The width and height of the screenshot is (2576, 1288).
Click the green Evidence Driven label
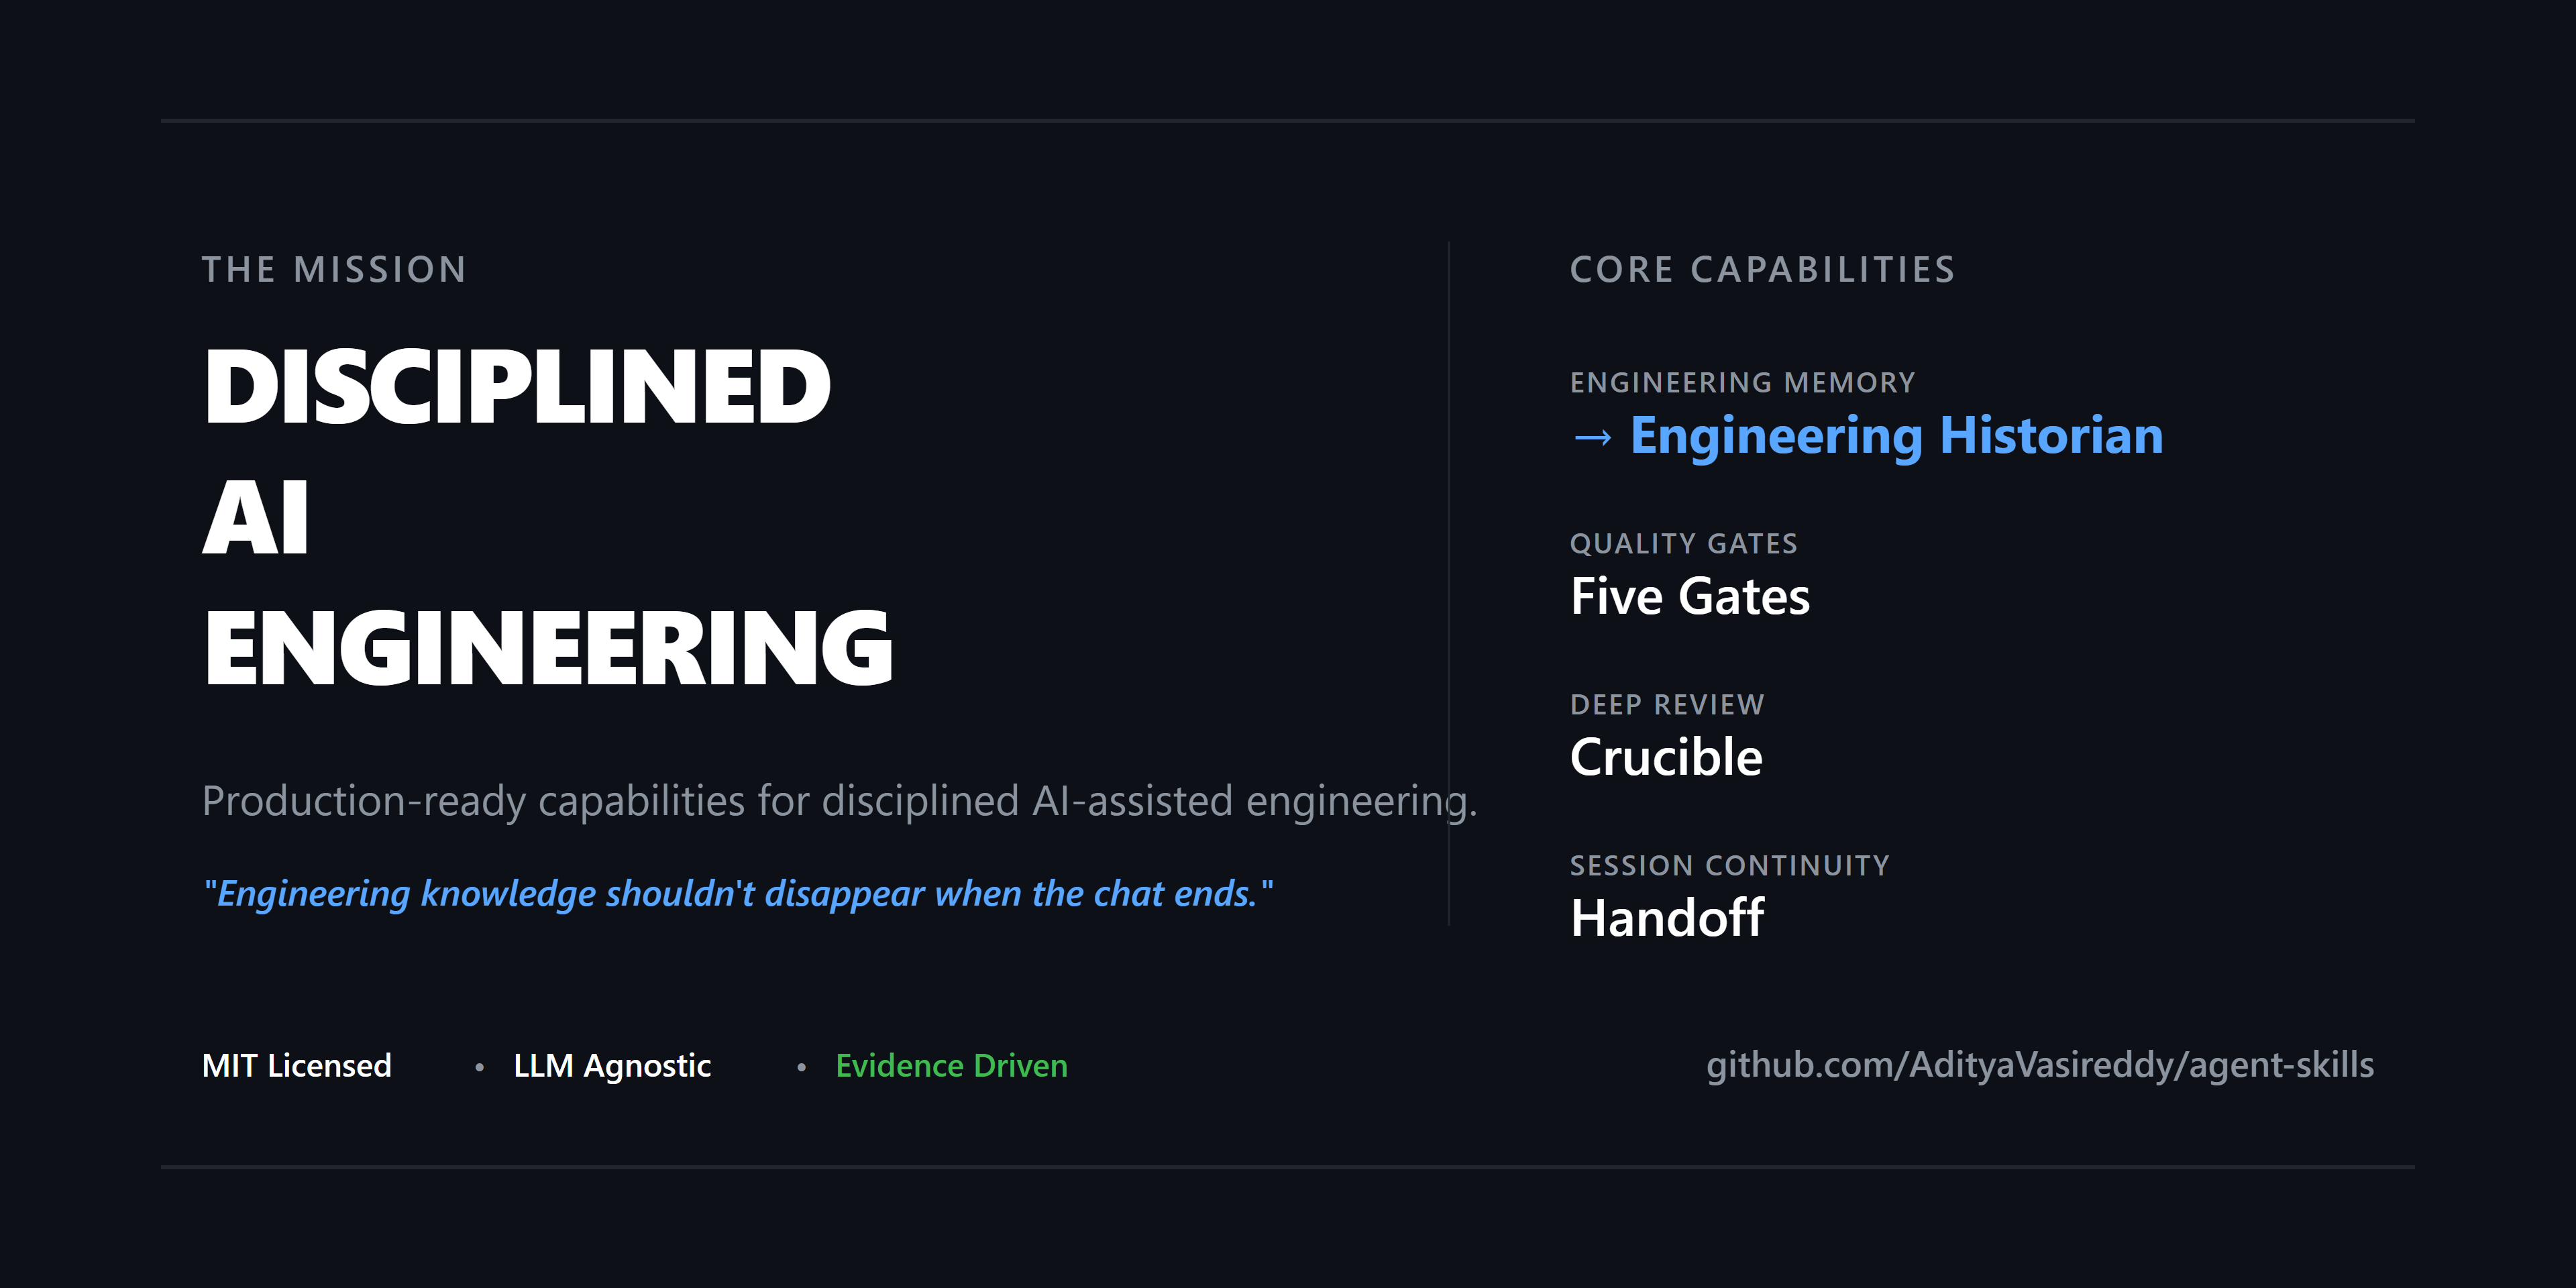pyautogui.click(x=951, y=1066)
